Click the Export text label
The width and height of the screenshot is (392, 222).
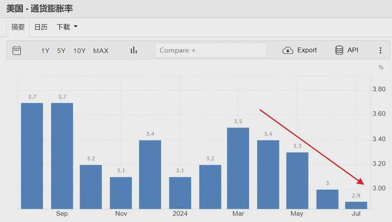click(306, 50)
